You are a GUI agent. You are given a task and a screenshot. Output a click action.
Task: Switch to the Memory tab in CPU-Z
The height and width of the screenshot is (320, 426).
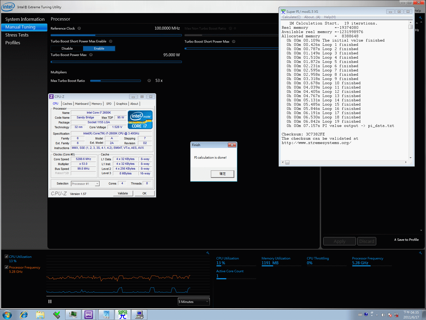(97, 104)
